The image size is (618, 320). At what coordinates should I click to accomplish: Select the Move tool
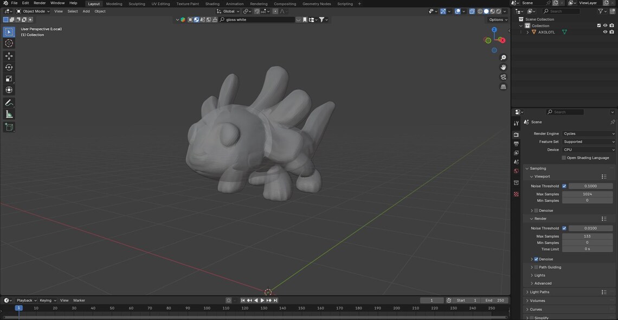pos(9,55)
